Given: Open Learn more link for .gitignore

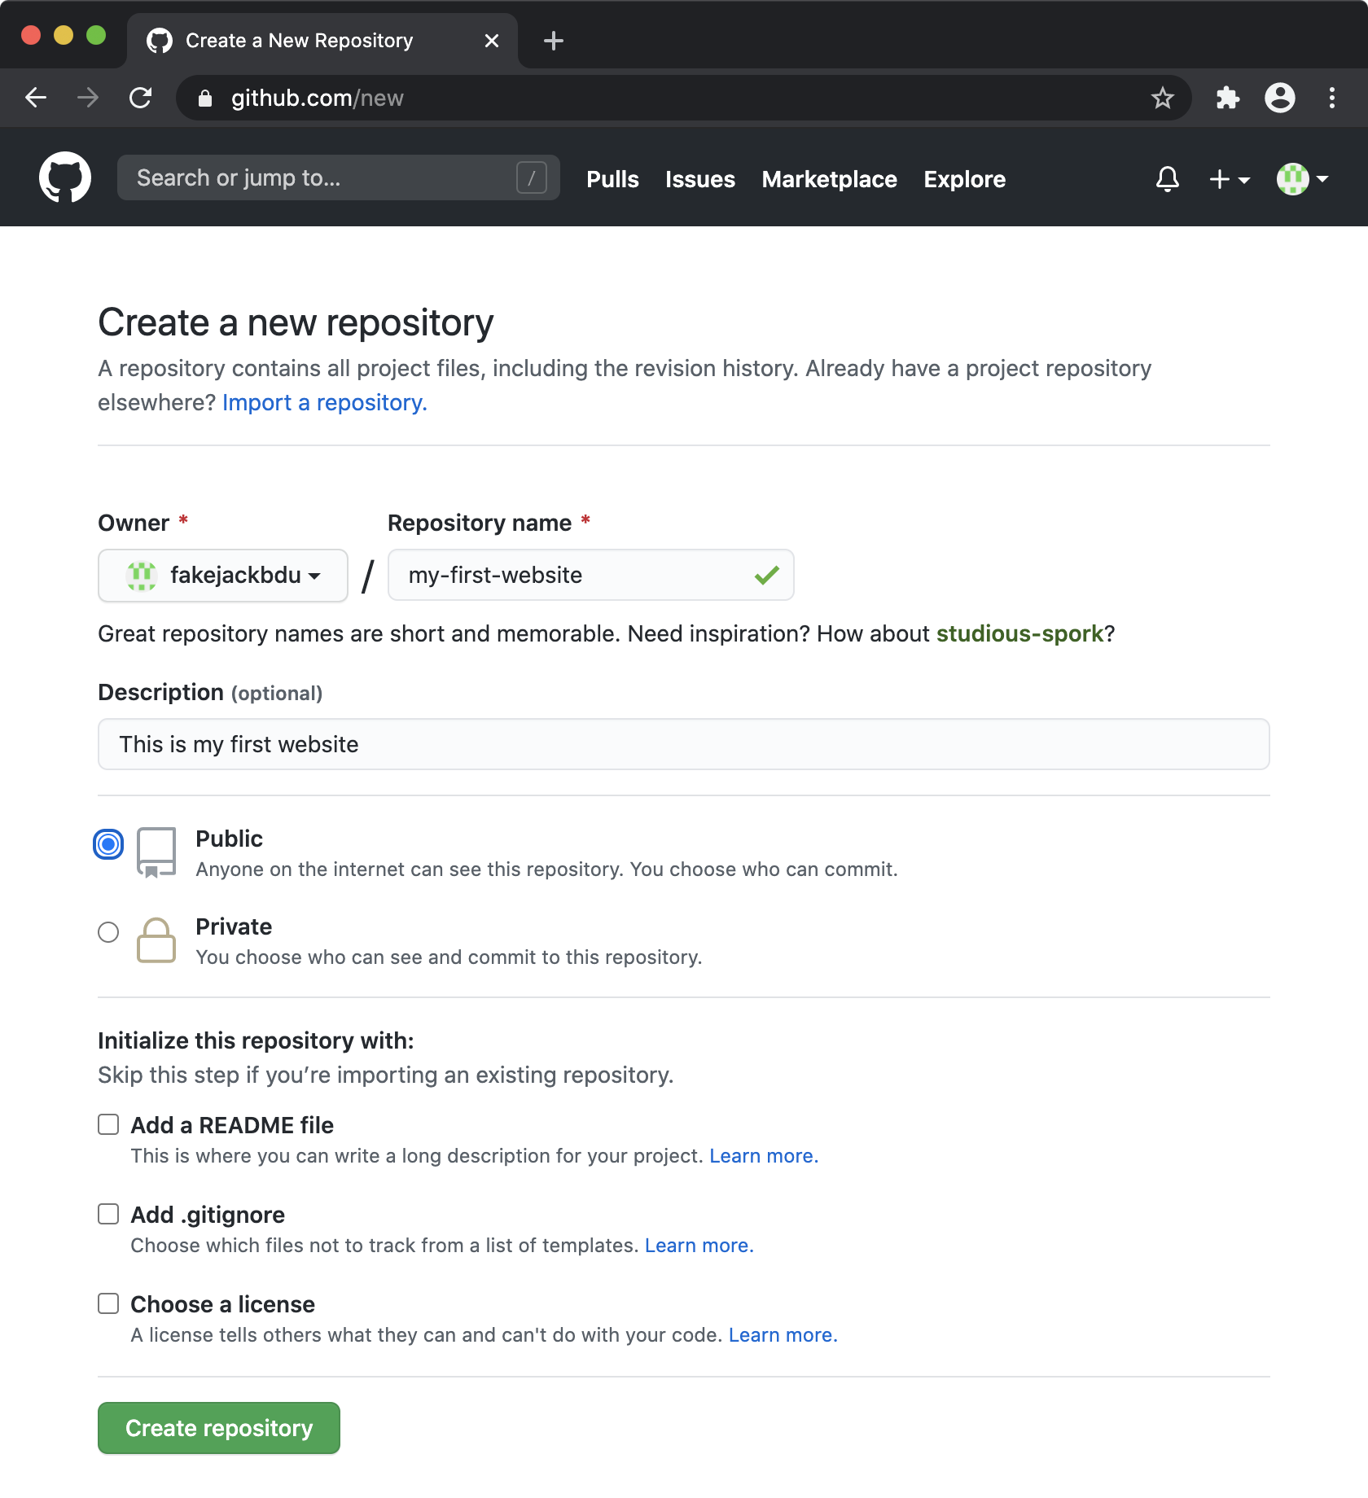Looking at the screenshot, I should (x=699, y=1246).
